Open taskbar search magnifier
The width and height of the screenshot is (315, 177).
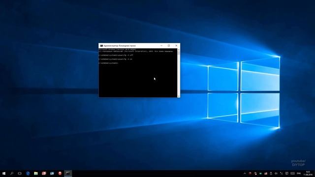click(12, 174)
